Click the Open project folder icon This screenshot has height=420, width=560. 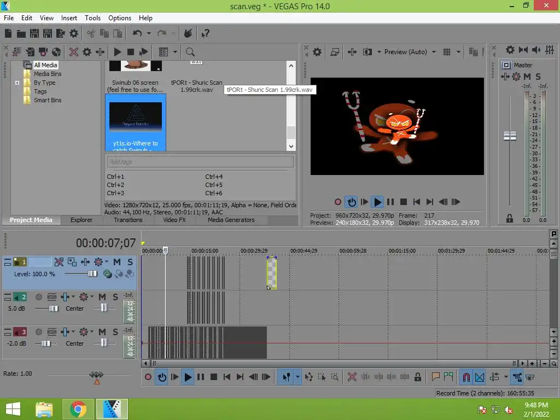tap(21, 33)
